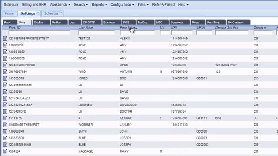Open document icon for row NJ8888859
Image resolution: width=278 pixels, height=156 pixels.
pyautogui.click(x=5, y=45)
